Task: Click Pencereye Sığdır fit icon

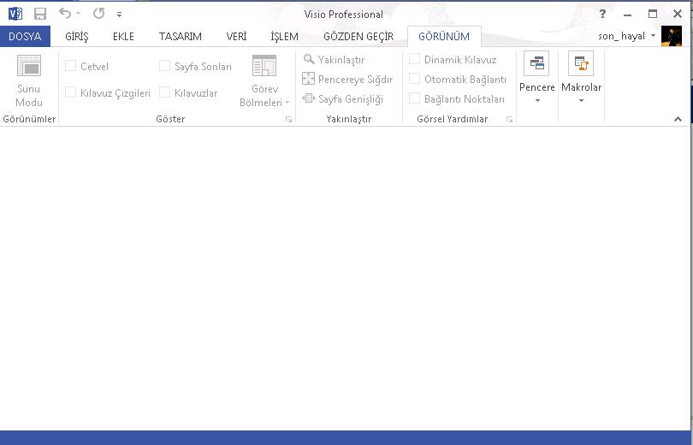Action: click(x=309, y=80)
